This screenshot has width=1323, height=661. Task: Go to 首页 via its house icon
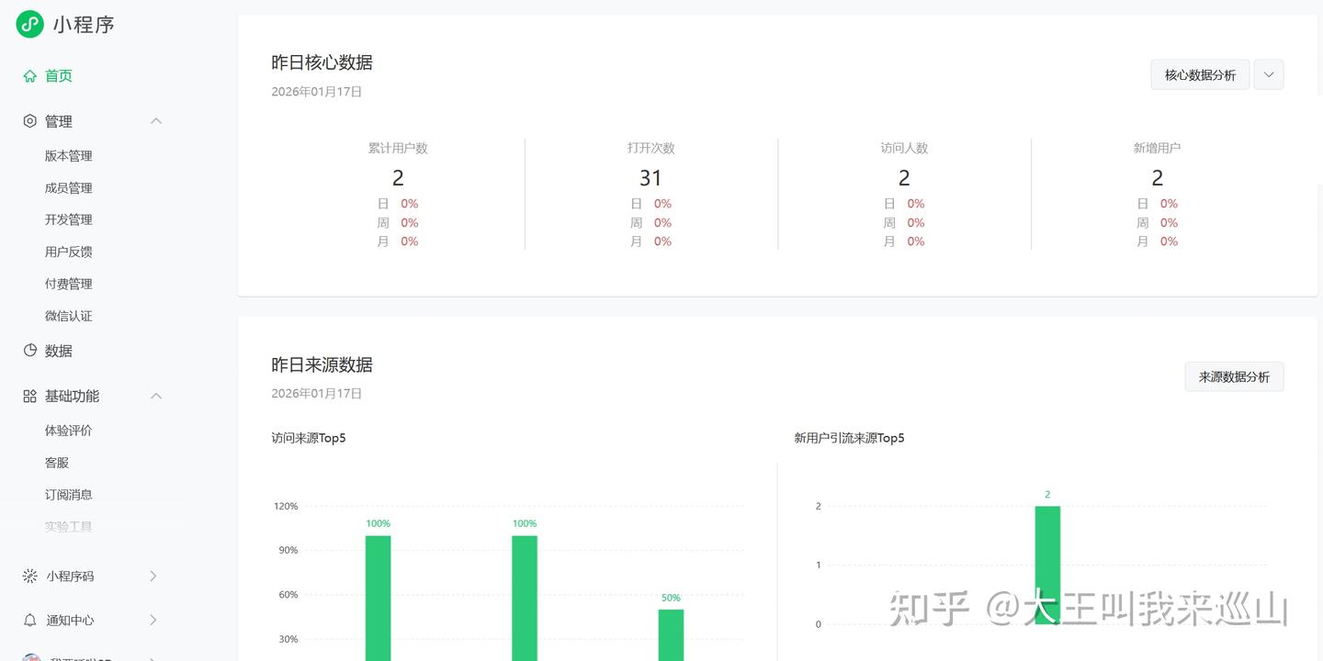click(30, 76)
